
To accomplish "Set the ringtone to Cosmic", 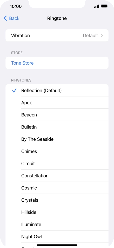I will [57, 188].
